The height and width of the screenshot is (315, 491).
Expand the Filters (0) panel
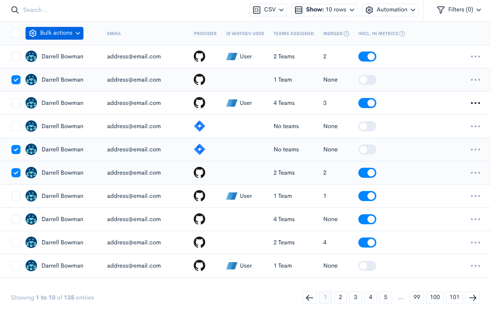(459, 10)
